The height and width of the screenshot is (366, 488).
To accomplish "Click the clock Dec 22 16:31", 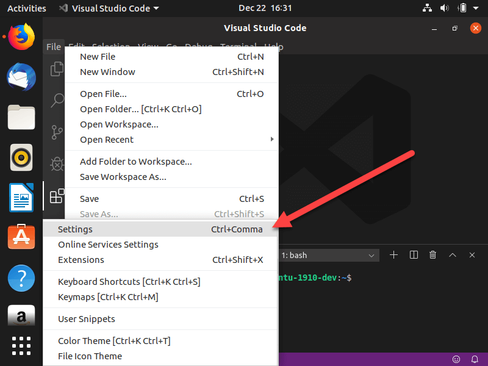I will (x=265, y=8).
